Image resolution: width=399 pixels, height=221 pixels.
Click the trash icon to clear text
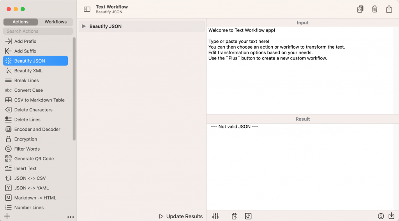coord(374,9)
